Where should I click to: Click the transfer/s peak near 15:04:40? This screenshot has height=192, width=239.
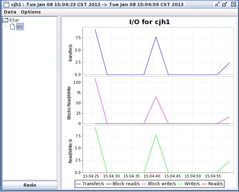156,37
